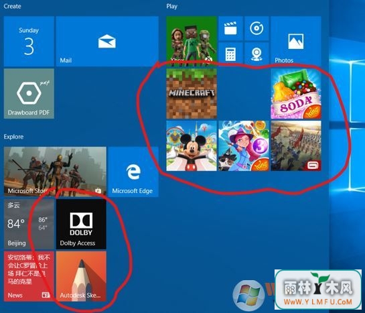365x313 pixels.
Task: Open the Microsoft Store tile
Action: point(55,172)
